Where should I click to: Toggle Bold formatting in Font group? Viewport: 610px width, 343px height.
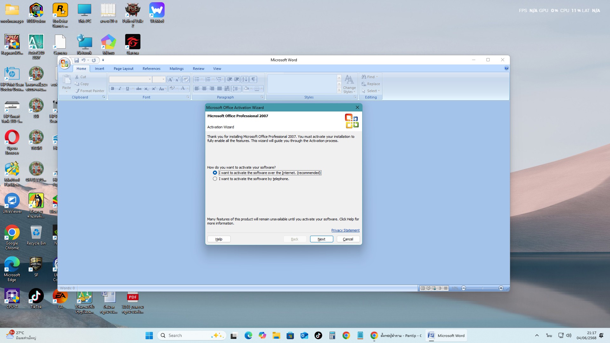[x=112, y=89]
